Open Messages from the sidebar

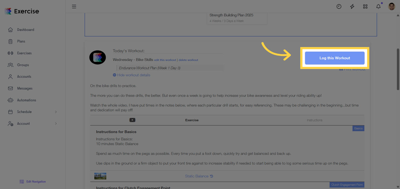coord(24,88)
